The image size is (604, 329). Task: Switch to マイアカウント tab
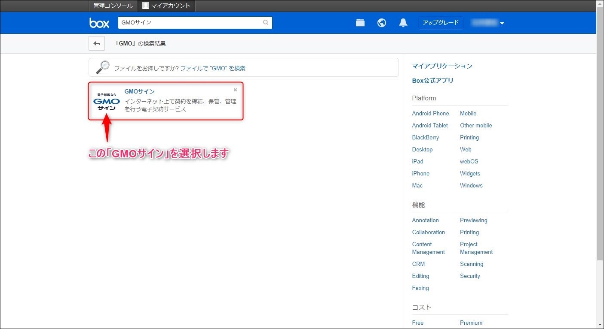click(x=166, y=6)
